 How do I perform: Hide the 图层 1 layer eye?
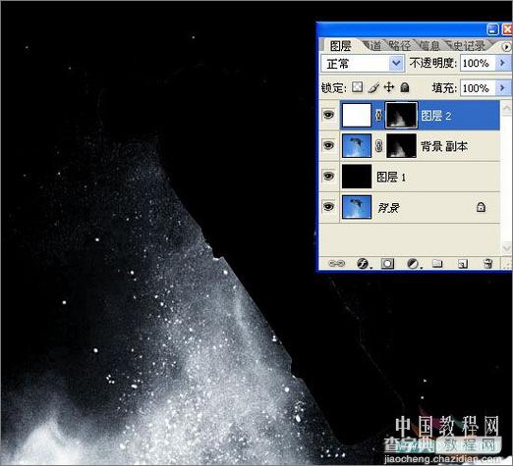(x=329, y=177)
